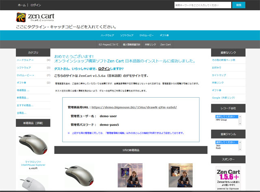The height and width of the screenshot is (192, 260).
Task: Open サイトマップ in important links
Action: click(x=219, y=75)
